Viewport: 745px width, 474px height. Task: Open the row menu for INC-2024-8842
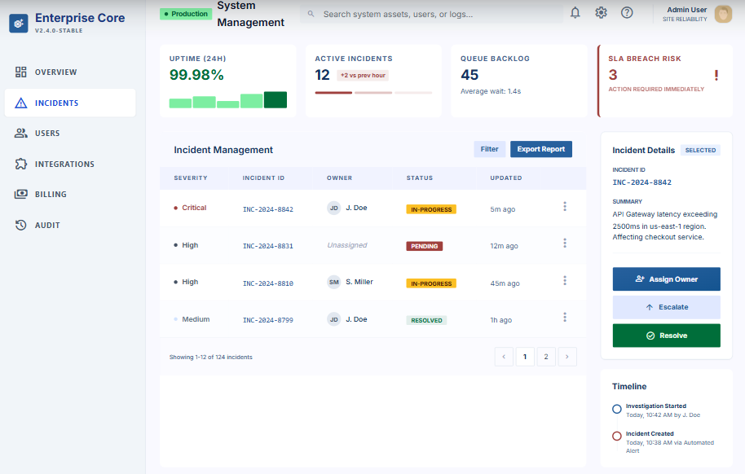(x=565, y=207)
